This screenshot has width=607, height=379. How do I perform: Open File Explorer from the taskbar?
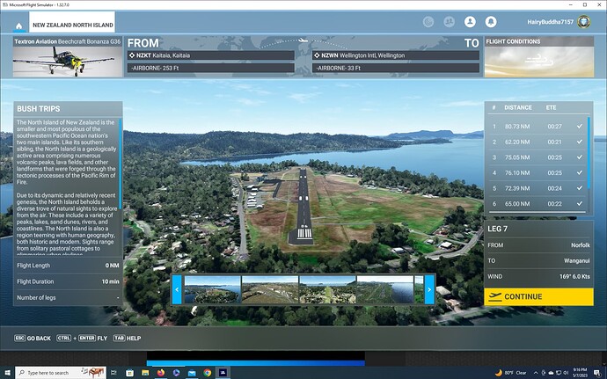(145, 373)
